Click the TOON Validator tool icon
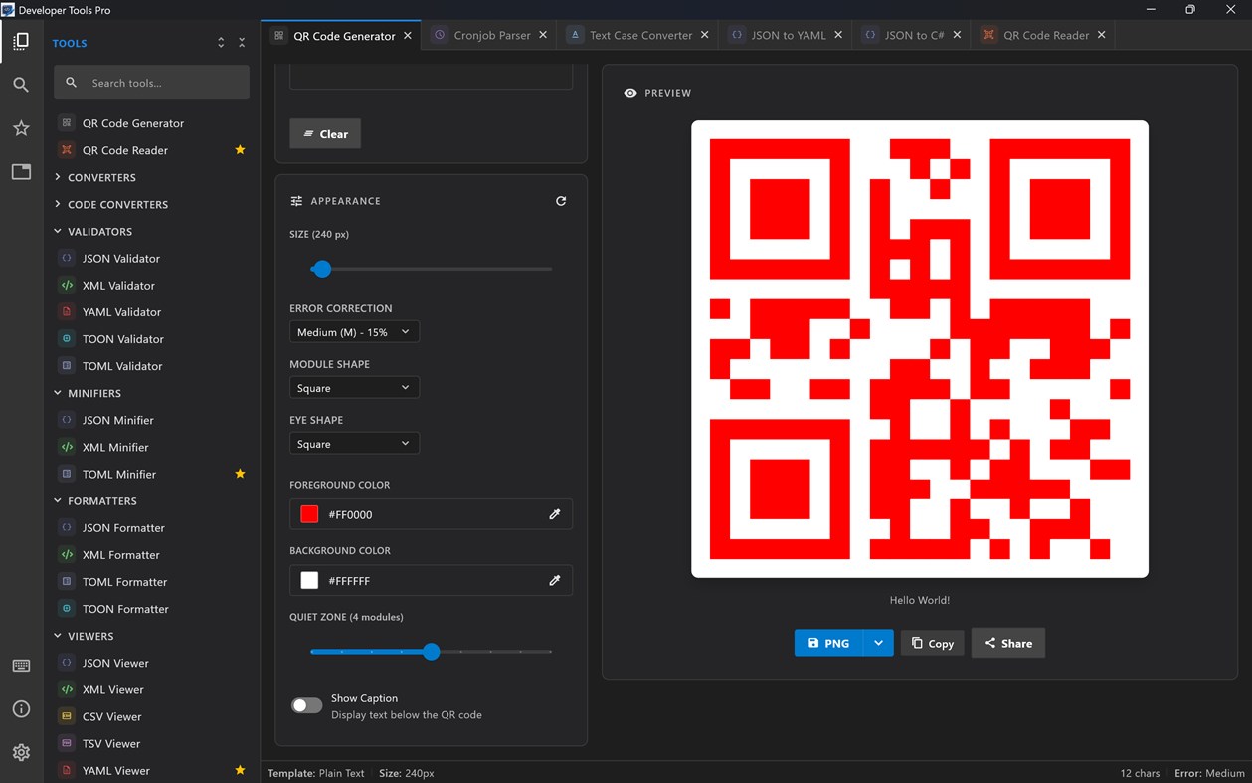Viewport: 1252px width, 783px height. click(67, 339)
